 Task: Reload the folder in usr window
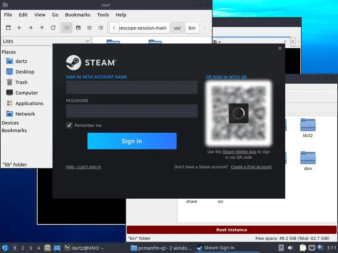point(53,28)
